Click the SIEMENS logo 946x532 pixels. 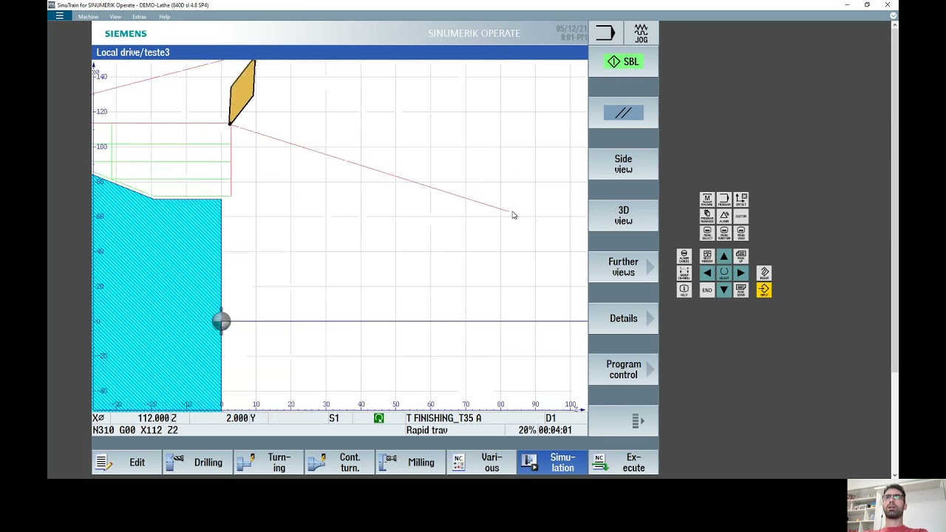126,34
